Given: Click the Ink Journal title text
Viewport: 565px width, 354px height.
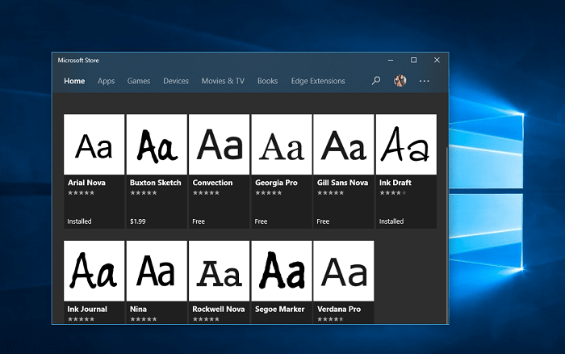Looking at the screenshot, I should [x=87, y=310].
